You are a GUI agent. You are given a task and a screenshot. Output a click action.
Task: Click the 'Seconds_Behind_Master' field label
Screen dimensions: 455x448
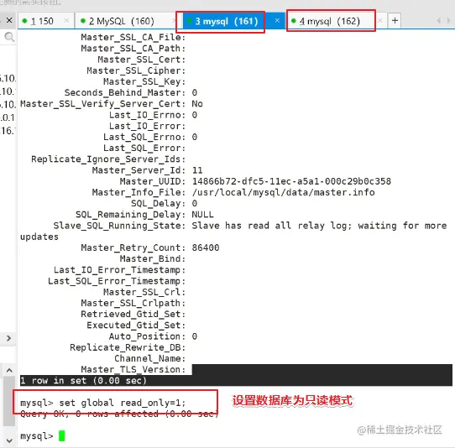124,93
